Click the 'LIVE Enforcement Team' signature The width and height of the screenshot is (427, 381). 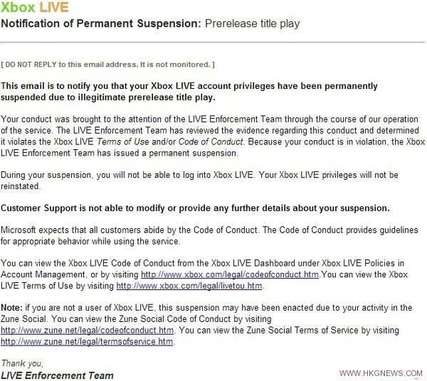(57, 374)
